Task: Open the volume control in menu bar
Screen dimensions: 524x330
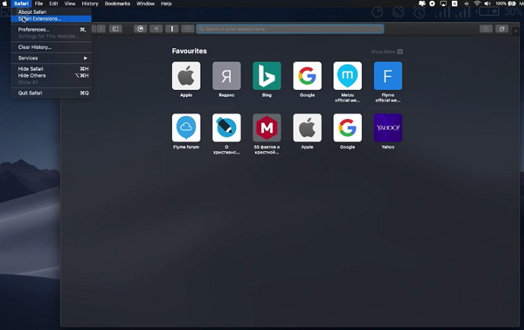Action: [488, 4]
